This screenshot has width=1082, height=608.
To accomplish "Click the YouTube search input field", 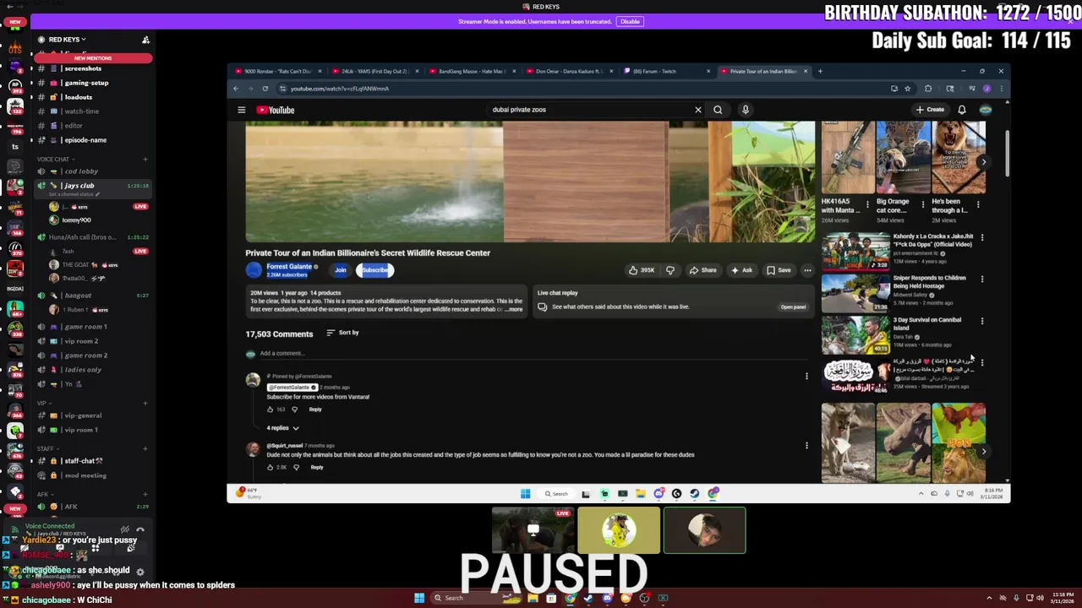I will pyautogui.click(x=592, y=110).
